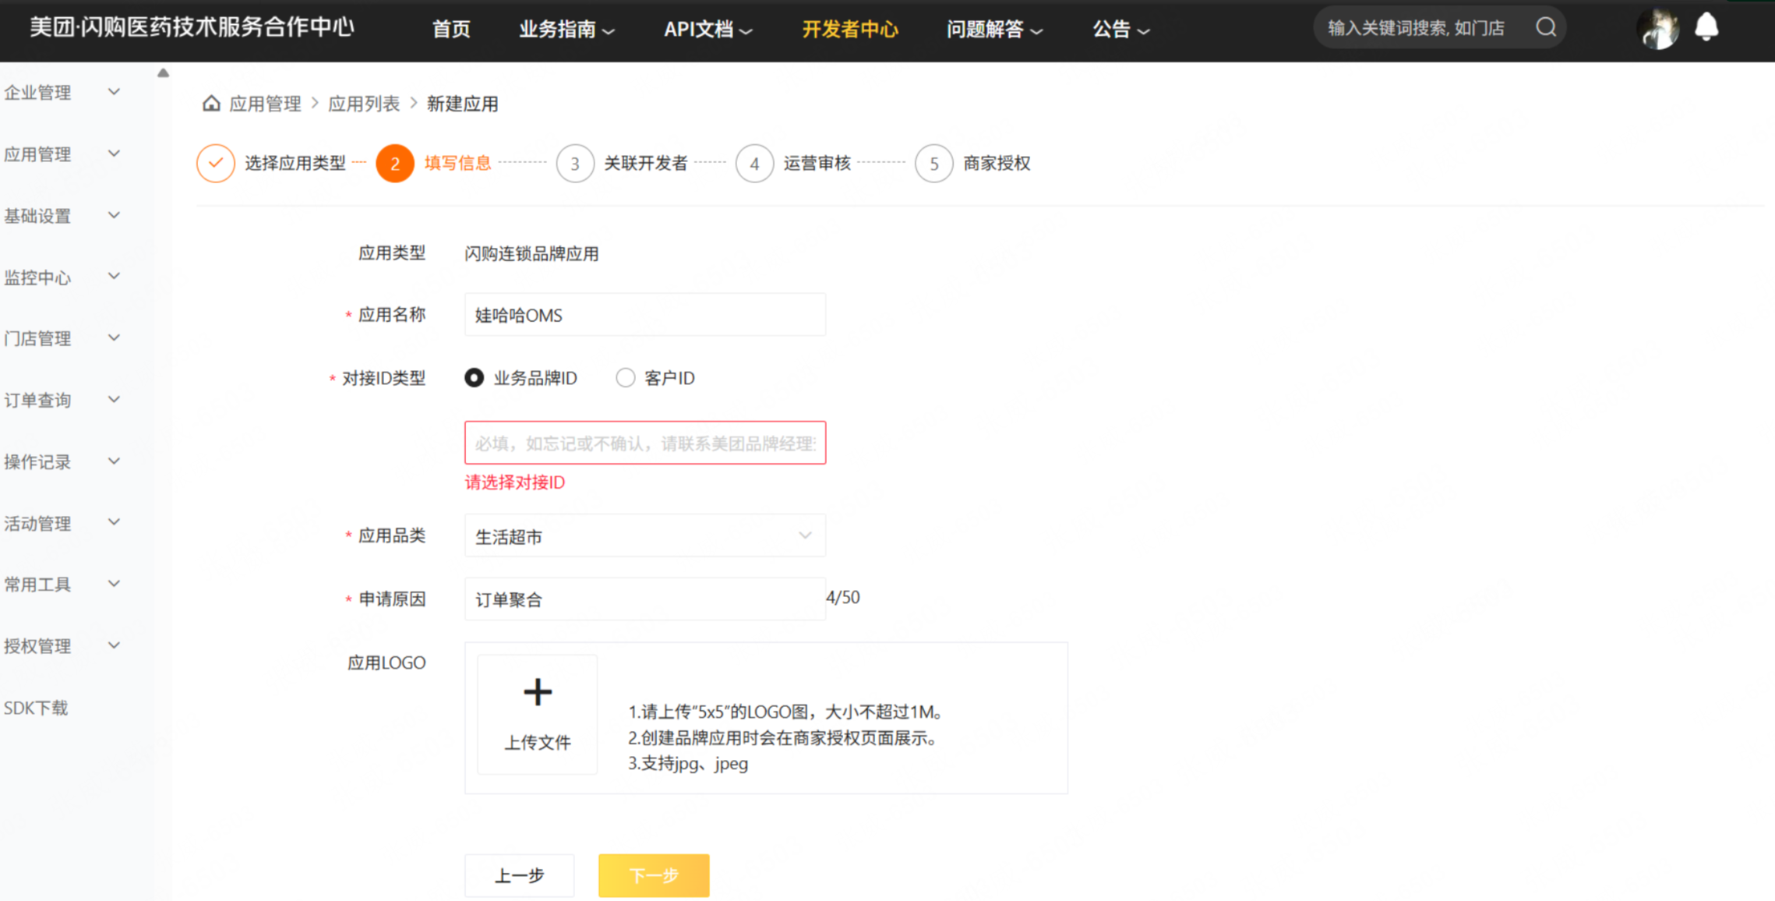Go to 开发者中心 tab

coord(849,30)
